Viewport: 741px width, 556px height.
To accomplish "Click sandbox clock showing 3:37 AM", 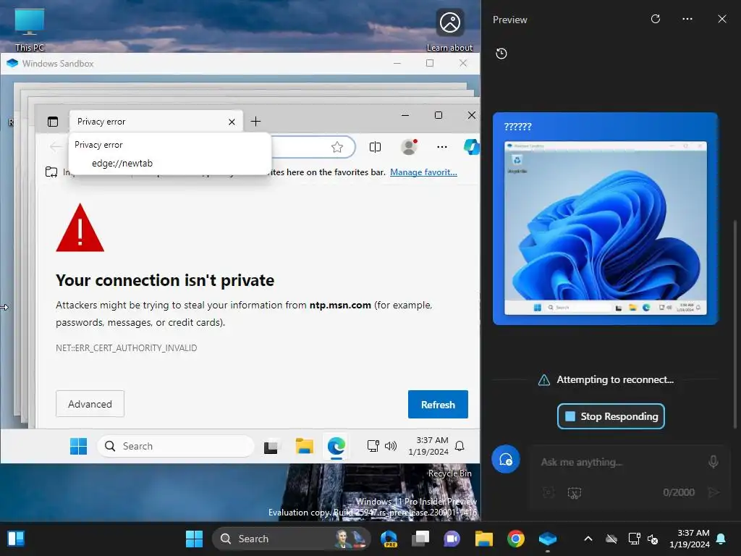I will click(x=428, y=446).
